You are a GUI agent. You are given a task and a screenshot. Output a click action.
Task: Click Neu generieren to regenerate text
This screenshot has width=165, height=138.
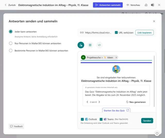(136, 102)
